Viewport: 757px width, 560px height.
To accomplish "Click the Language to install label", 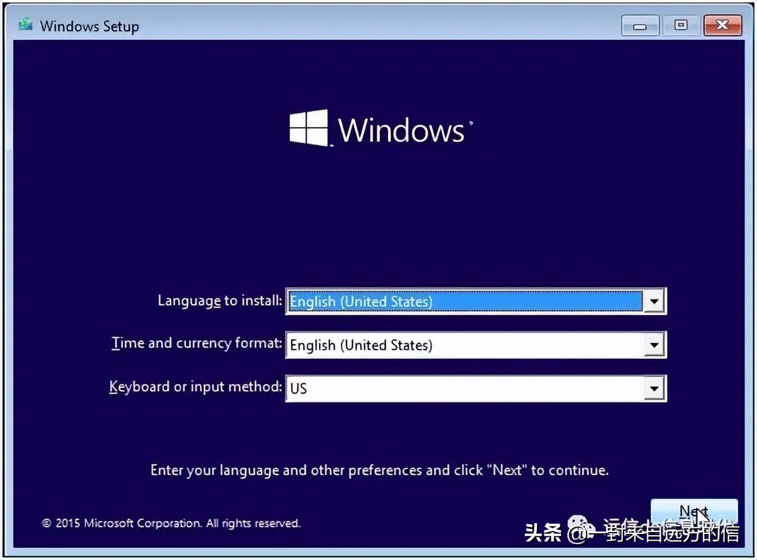I will [x=219, y=301].
